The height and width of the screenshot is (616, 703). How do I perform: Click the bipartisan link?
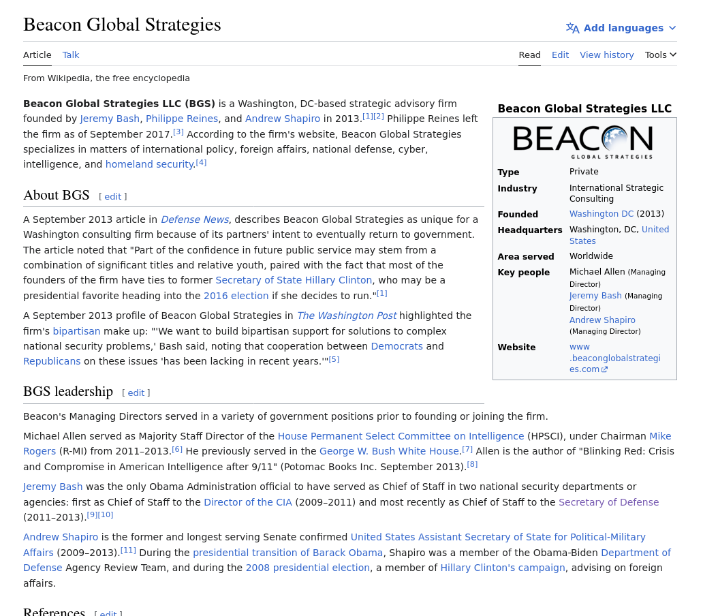click(x=77, y=331)
